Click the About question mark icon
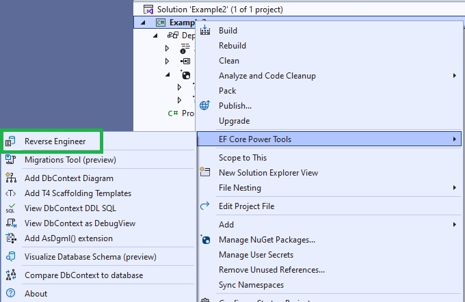465x302 pixels. (x=10, y=294)
